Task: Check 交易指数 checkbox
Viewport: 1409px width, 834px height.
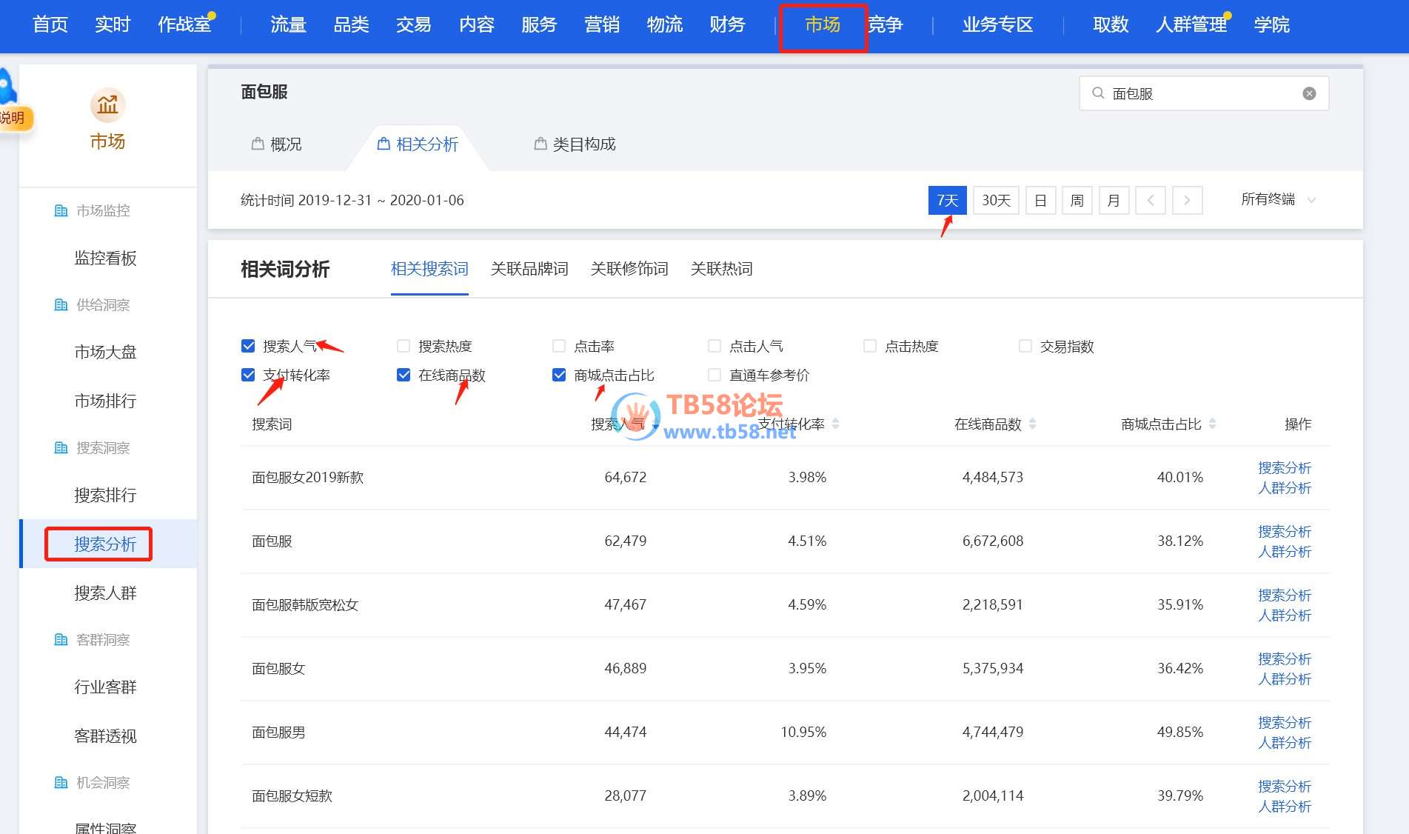Action: click(x=1025, y=346)
